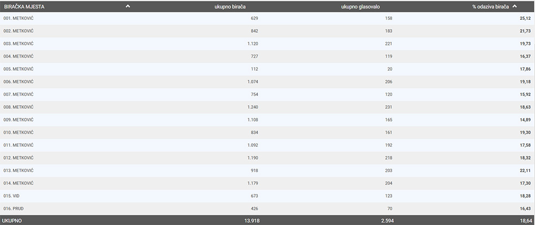The image size is (535, 225).
Task: Select row 001. METKOVIĆ
Action: [x=19, y=18]
